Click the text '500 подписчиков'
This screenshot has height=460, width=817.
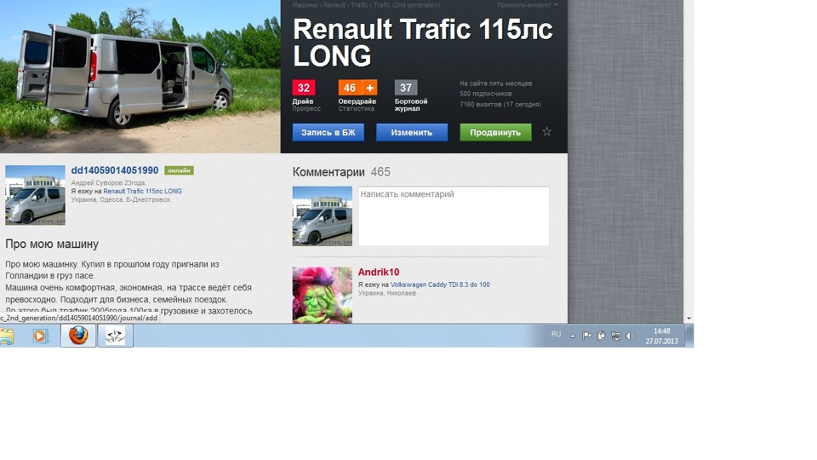pos(486,94)
